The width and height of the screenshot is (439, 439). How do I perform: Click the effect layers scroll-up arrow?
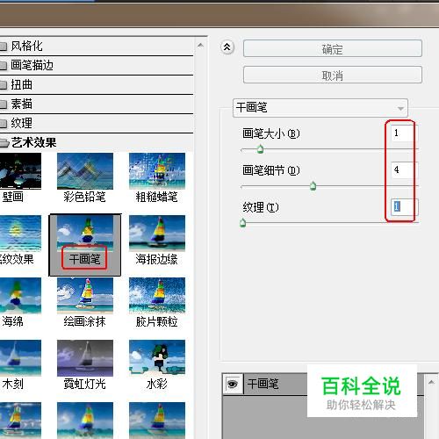[x=431, y=382]
